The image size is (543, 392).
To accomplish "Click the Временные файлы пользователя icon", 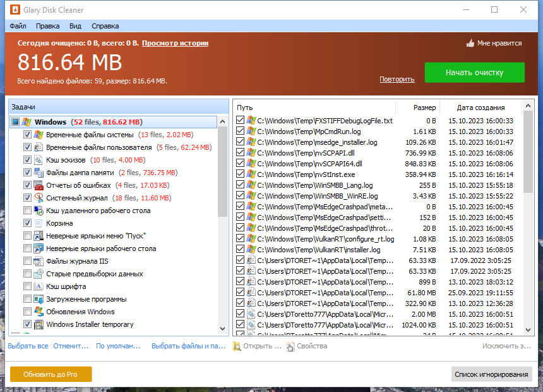I will 39,147.
